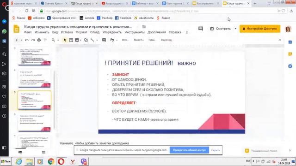Open the Слайд menu
Screen dimensions: 296x166
[95, 32]
